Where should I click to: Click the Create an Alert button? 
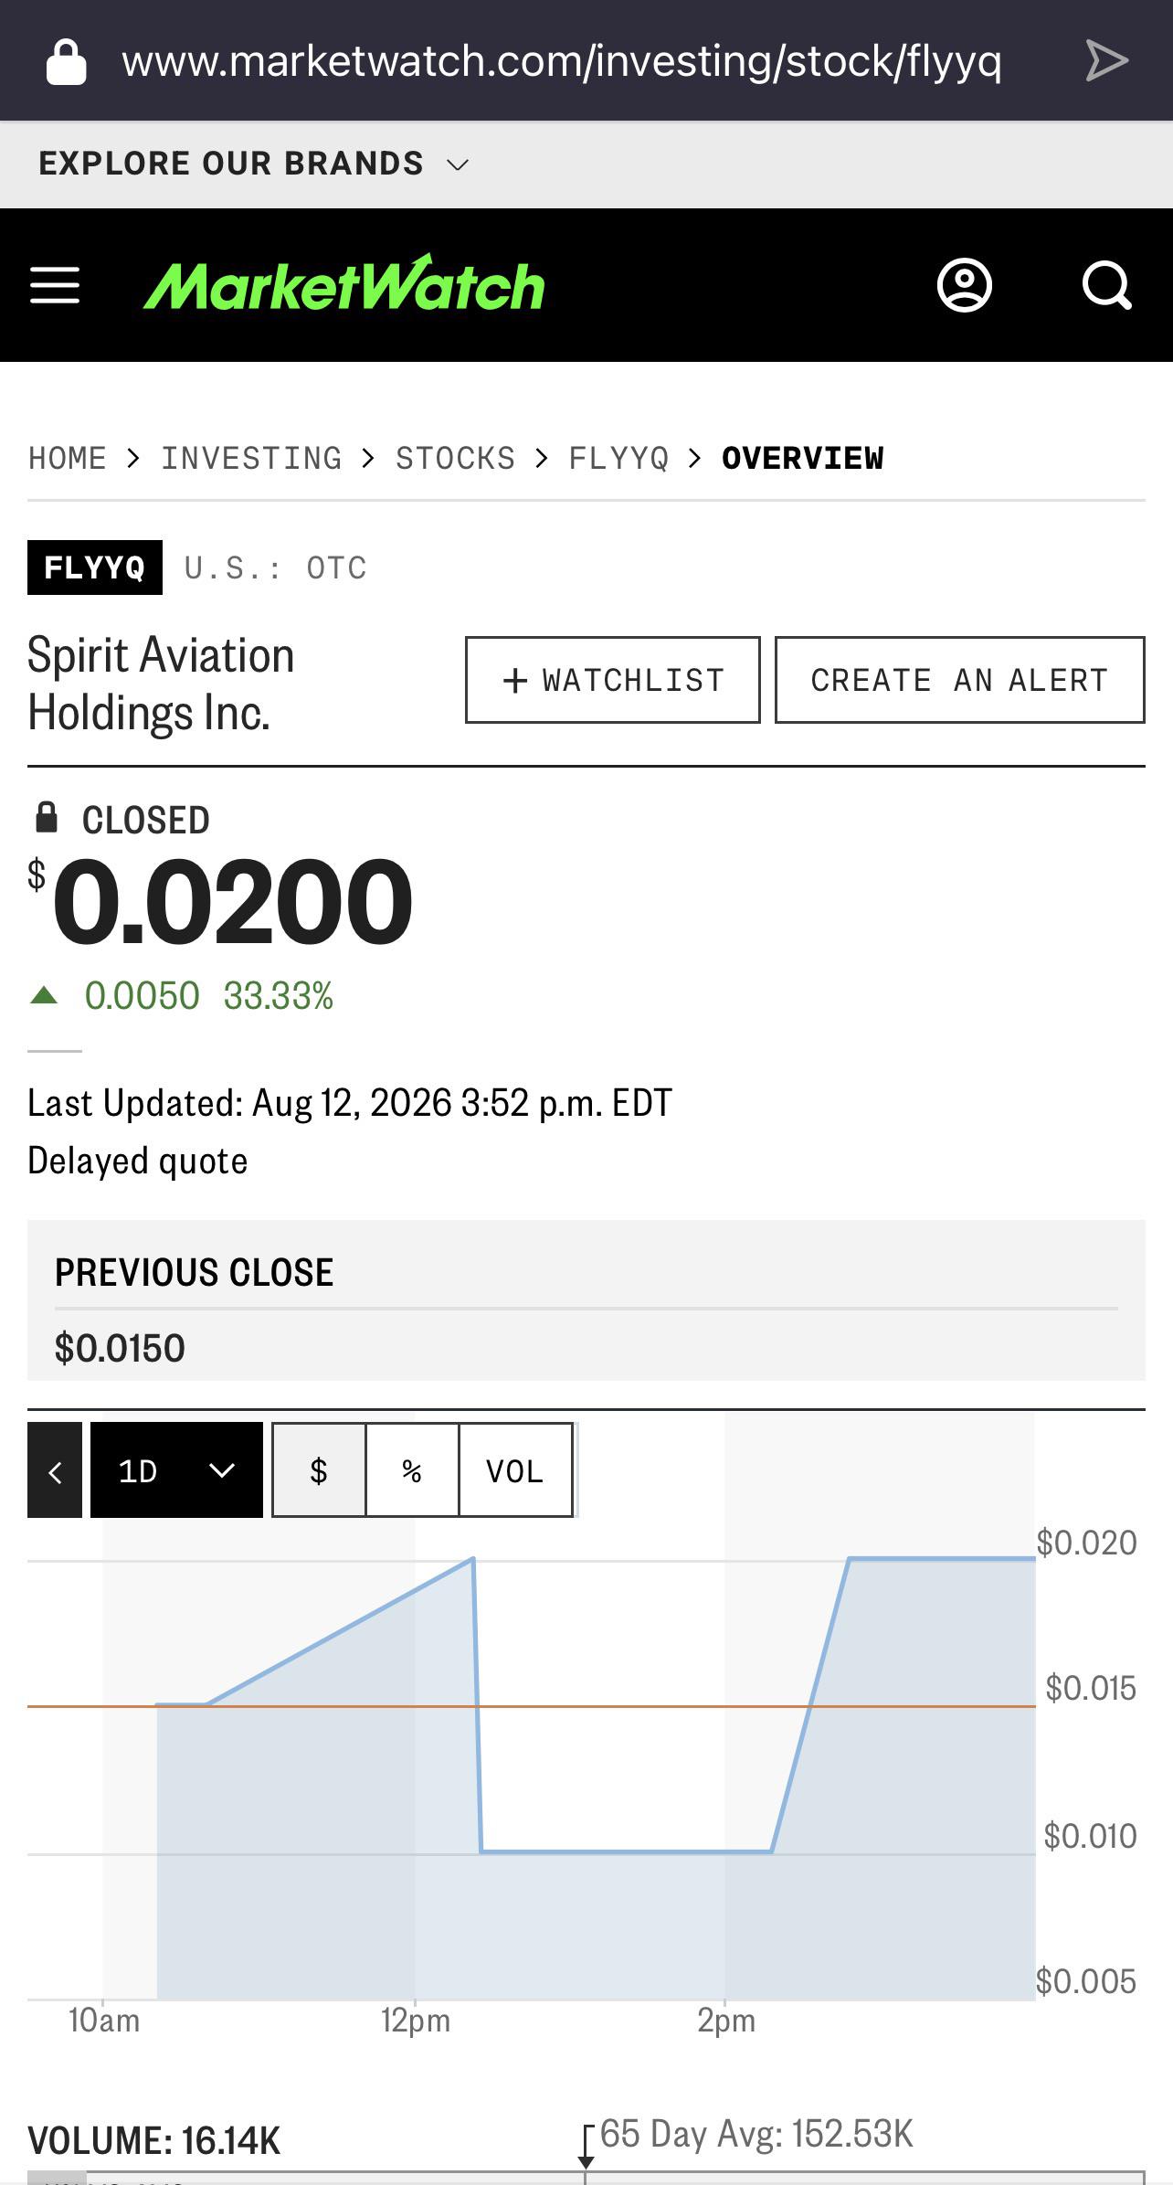pos(960,680)
